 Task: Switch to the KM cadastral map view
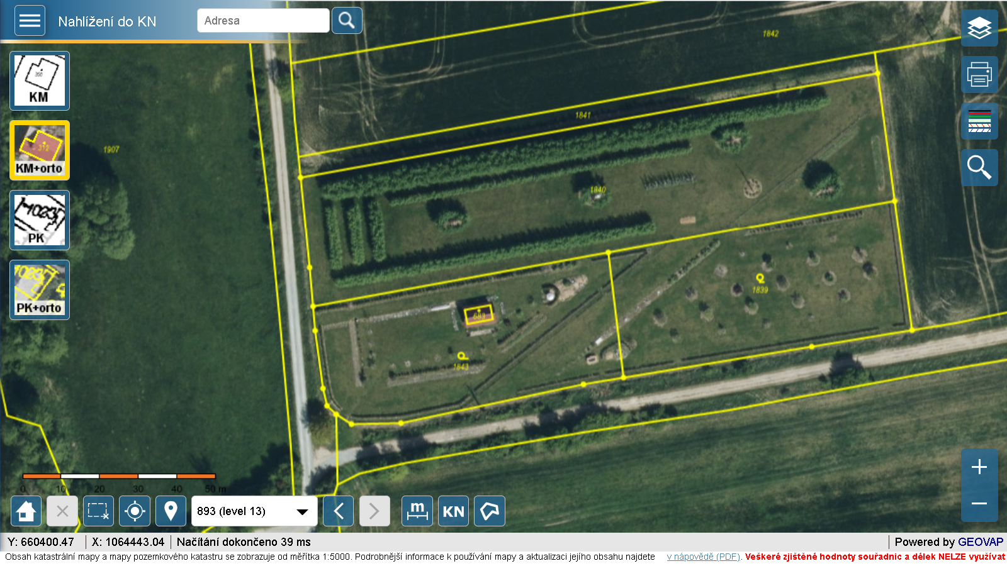coord(40,81)
